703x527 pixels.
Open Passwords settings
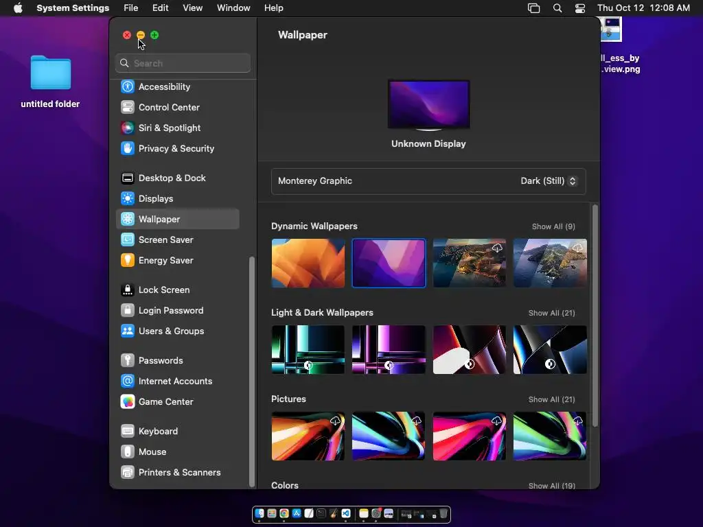[x=178, y=361]
